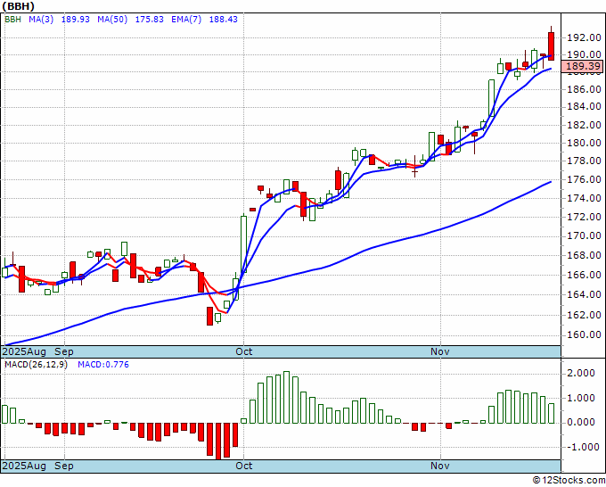Click the 184.00 price axis label
Screen dimensions: 606x487
coord(584,106)
